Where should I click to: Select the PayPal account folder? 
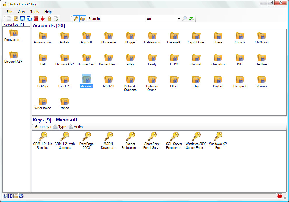218,82
